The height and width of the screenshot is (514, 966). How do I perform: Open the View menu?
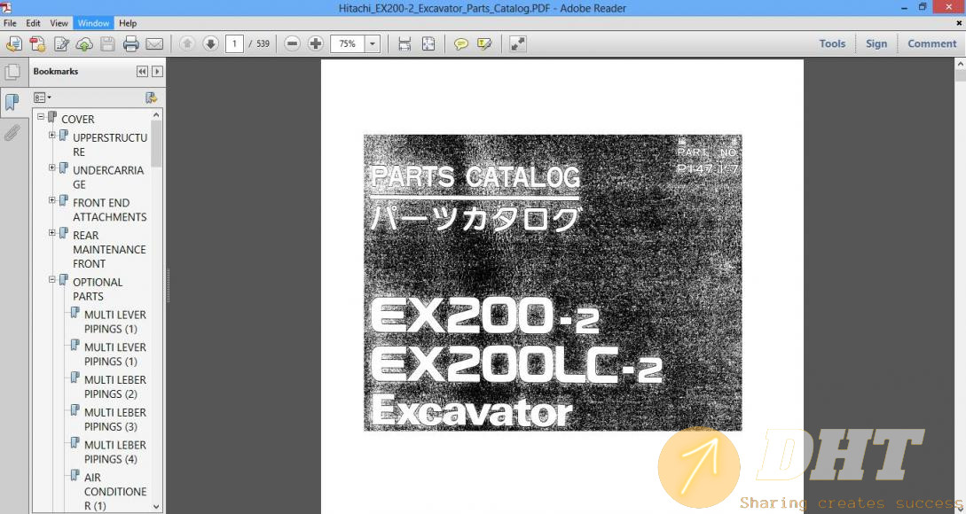coord(59,23)
